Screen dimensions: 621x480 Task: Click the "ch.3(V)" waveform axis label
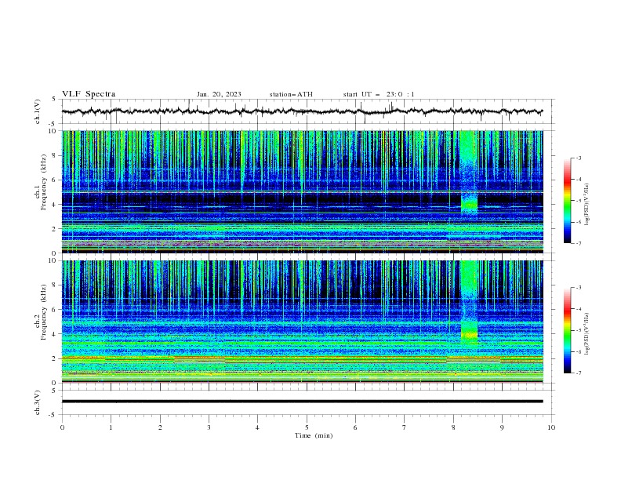click(x=38, y=402)
